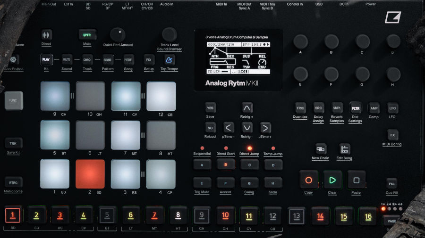
Task: Click data entry knob A
Action: pos(301,41)
